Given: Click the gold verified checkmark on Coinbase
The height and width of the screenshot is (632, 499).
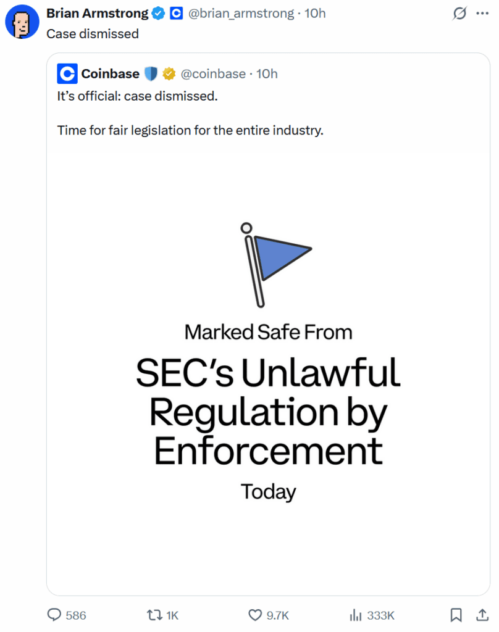Looking at the screenshot, I should (x=168, y=73).
